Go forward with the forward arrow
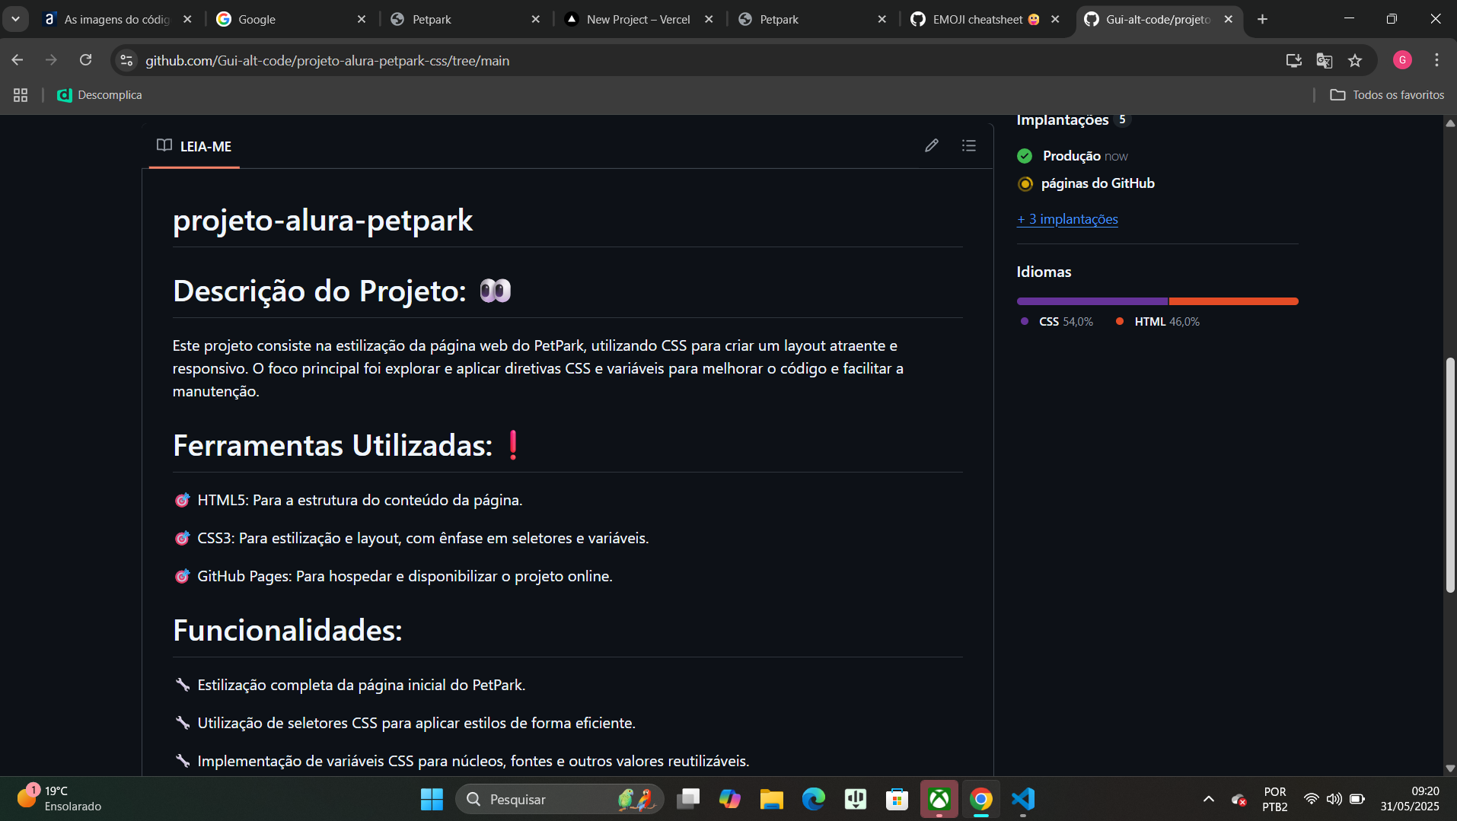The width and height of the screenshot is (1457, 821). coord(51,60)
